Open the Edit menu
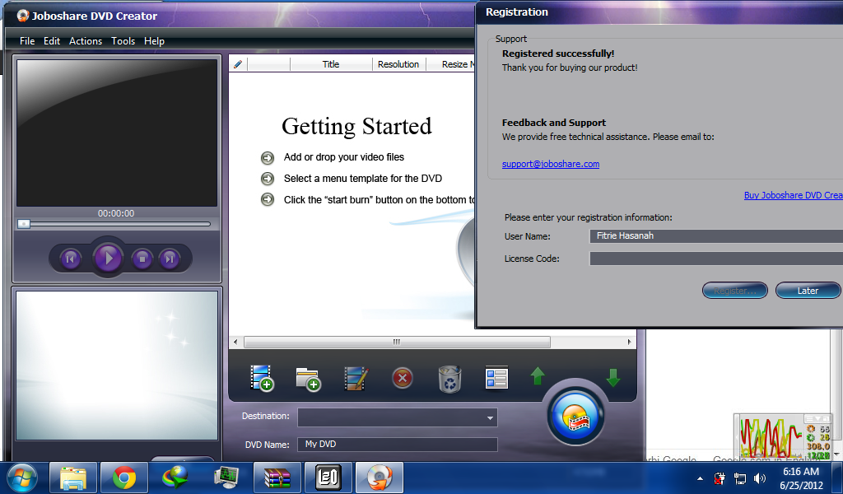This screenshot has width=843, height=494. tap(52, 41)
